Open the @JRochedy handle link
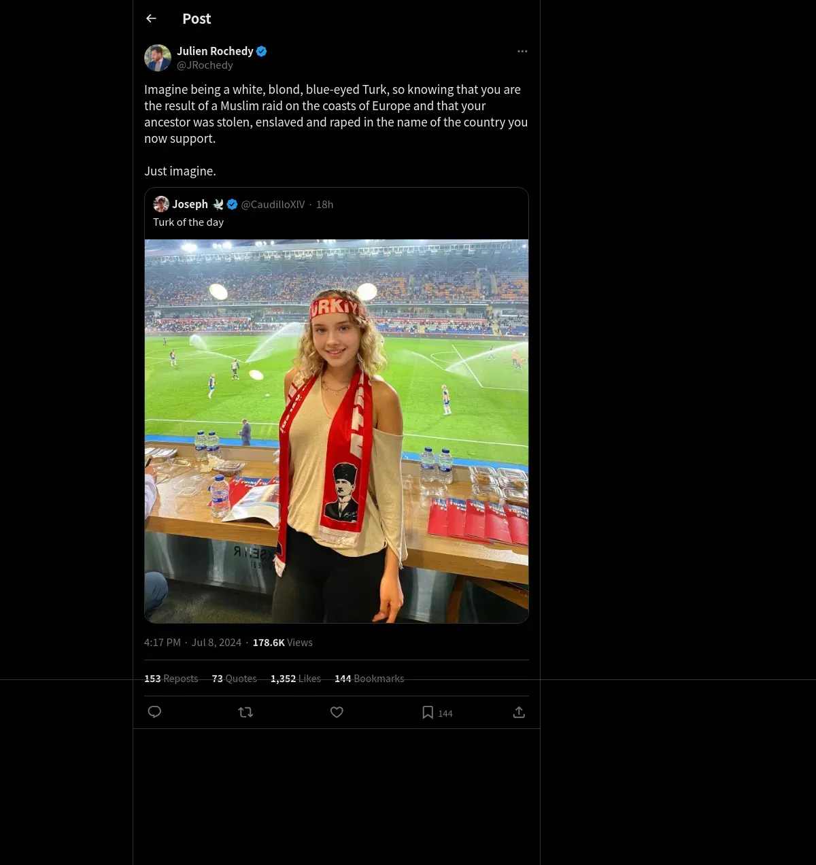816x865 pixels. coord(205,65)
